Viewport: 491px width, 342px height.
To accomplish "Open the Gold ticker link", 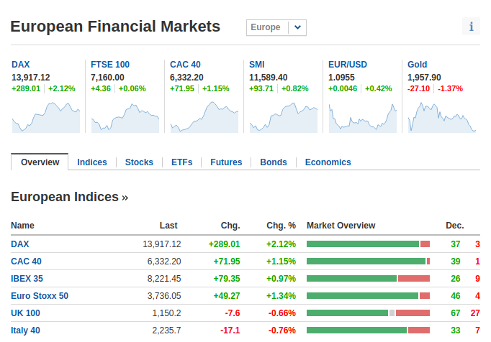I will pos(417,65).
